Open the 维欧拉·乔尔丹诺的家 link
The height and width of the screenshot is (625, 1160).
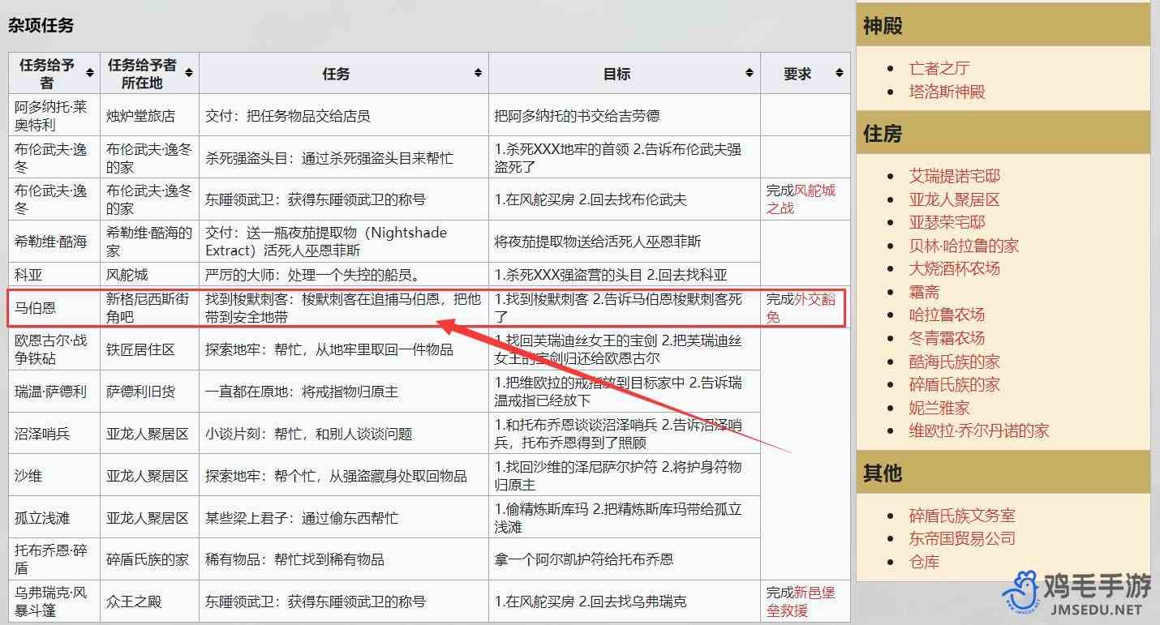pos(978,430)
